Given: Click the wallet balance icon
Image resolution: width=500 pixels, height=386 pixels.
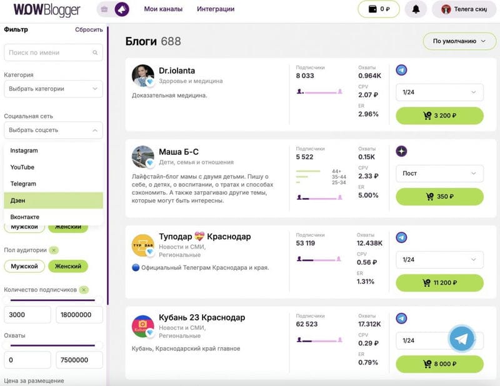Looking at the screenshot, I should pos(372,9).
